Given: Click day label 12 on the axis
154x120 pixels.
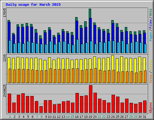Looking at the screenshot, I should click(x=59, y=117).
